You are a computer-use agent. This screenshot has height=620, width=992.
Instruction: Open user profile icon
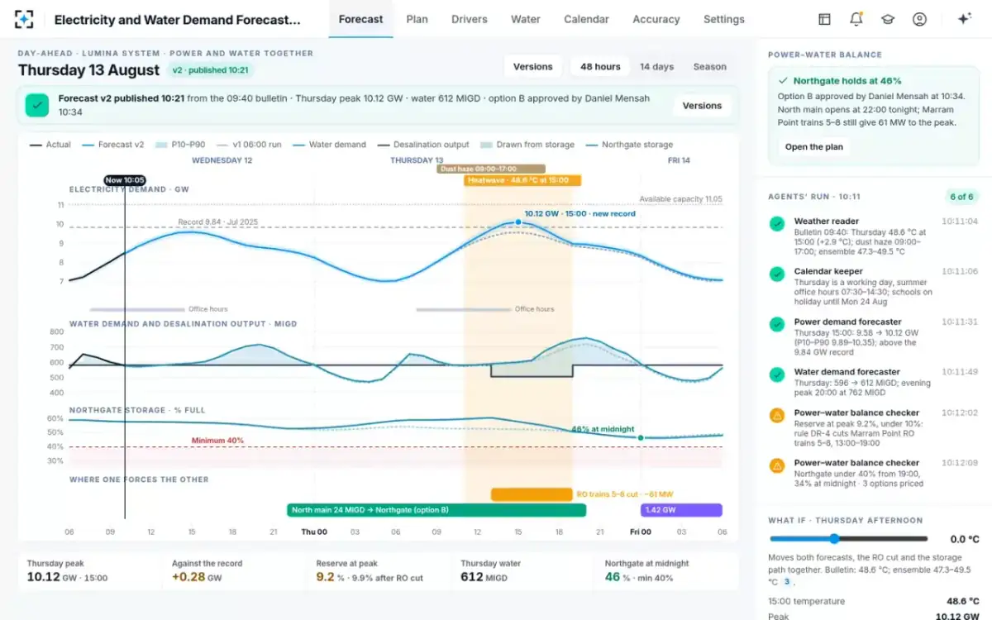[x=919, y=19]
